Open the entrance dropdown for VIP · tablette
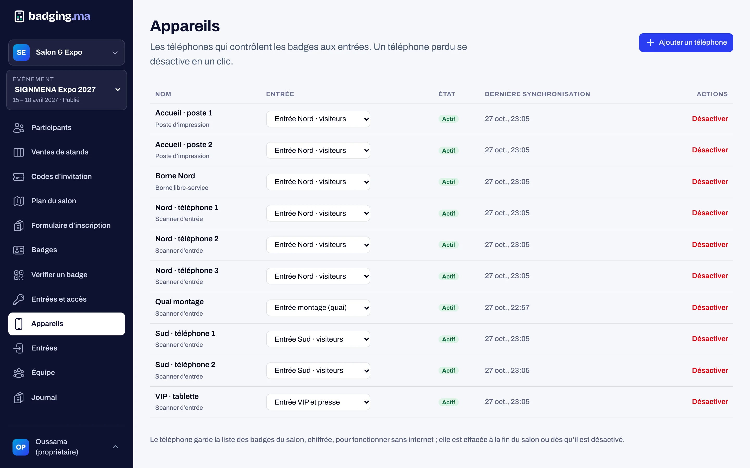 point(318,402)
